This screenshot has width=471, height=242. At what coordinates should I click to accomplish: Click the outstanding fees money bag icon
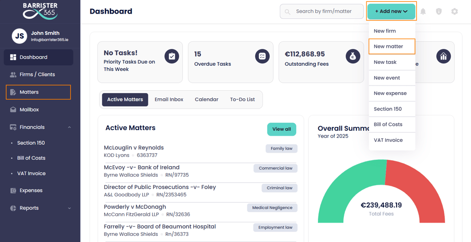[x=352, y=56]
